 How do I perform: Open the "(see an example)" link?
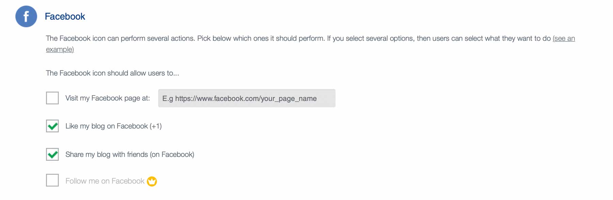[564, 38]
